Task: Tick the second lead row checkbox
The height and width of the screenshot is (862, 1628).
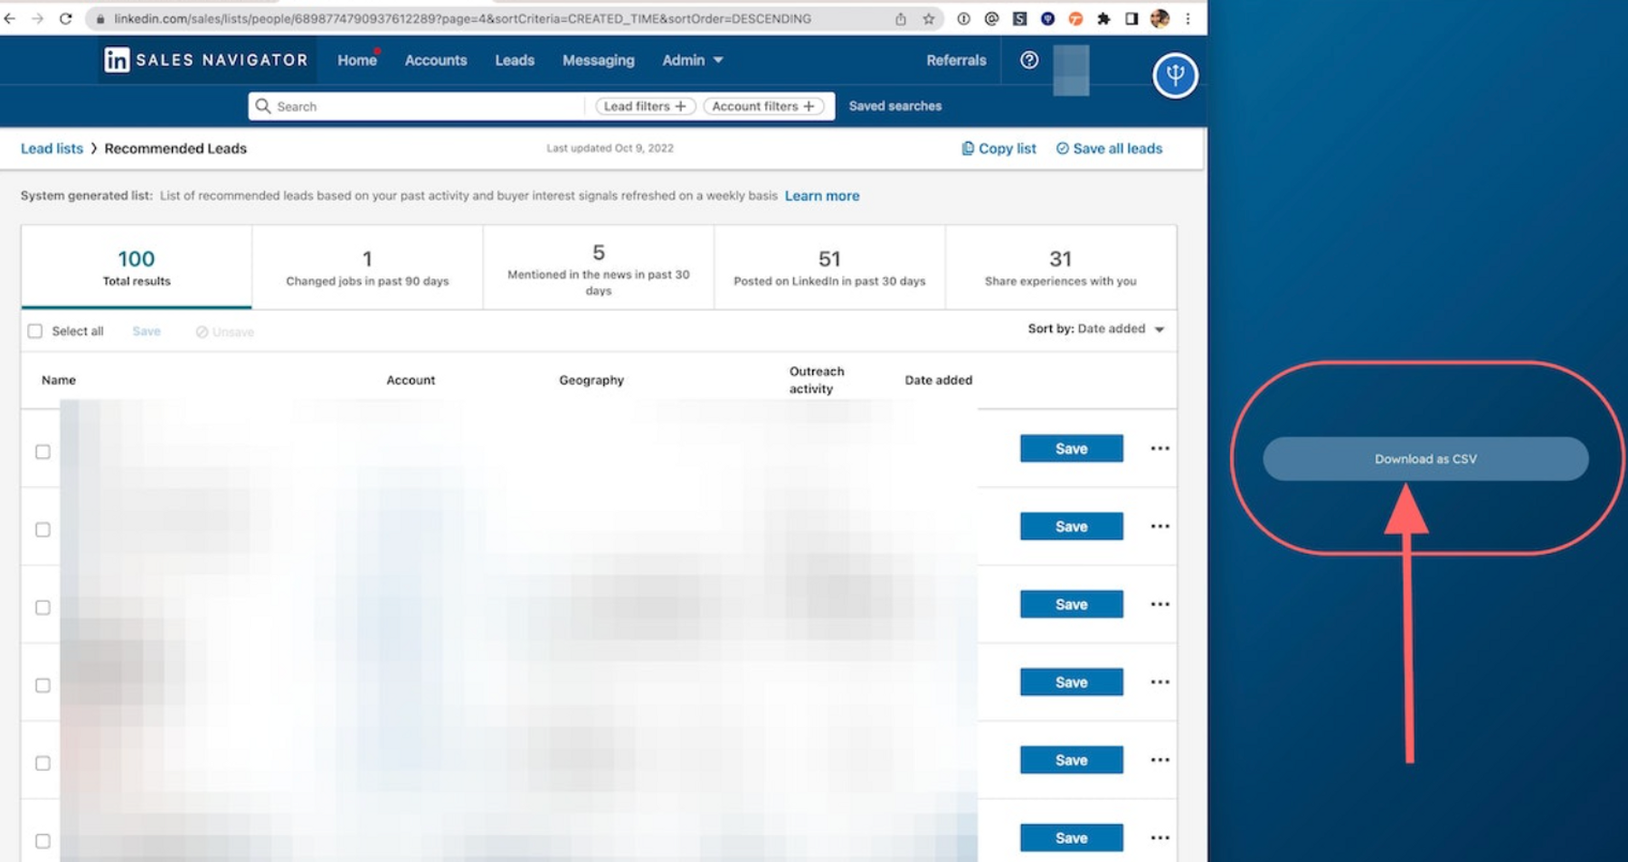Action: (43, 529)
